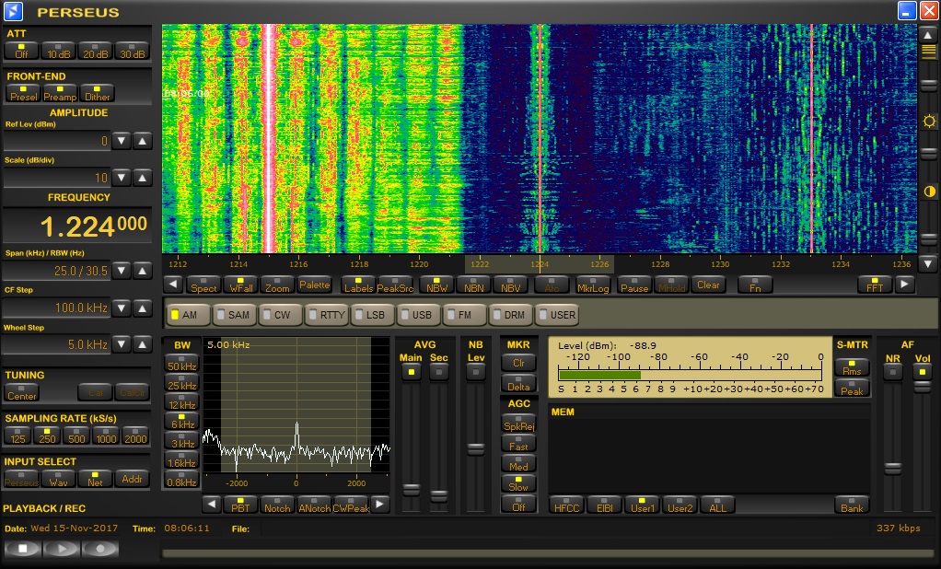Enable the Dither front-end option
The width and height of the screenshot is (941, 569).
(97, 93)
